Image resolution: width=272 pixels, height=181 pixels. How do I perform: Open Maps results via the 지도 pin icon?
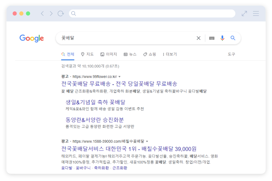pos(87,54)
